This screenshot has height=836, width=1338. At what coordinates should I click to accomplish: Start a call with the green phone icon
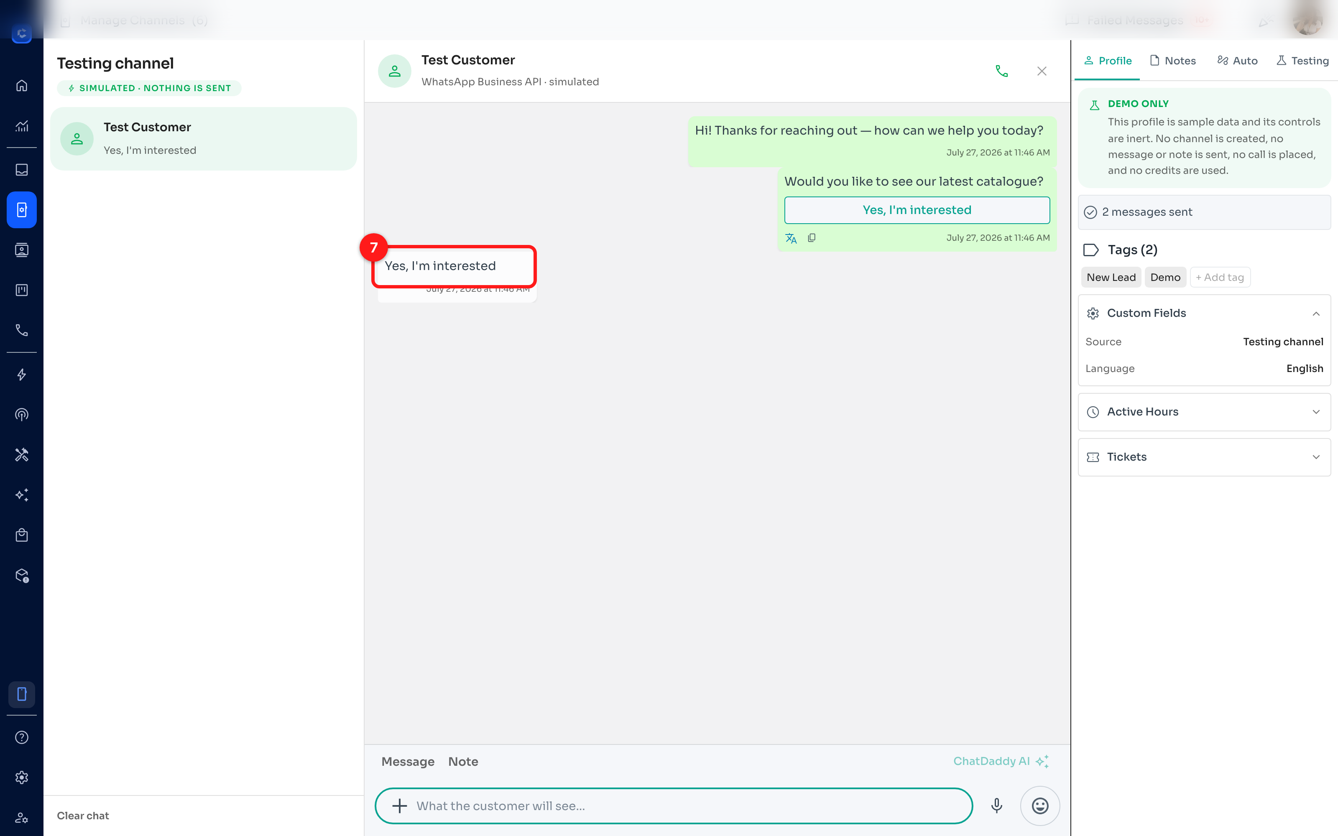click(x=1001, y=71)
